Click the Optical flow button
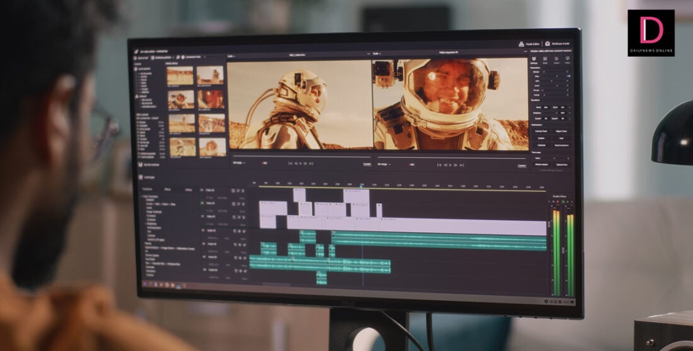The image size is (693, 351). pyautogui.click(x=561, y=164)
